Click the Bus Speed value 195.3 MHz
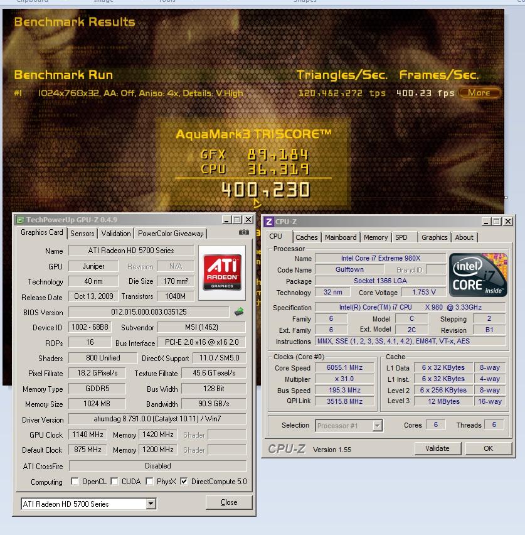 [x=344, y=390]
